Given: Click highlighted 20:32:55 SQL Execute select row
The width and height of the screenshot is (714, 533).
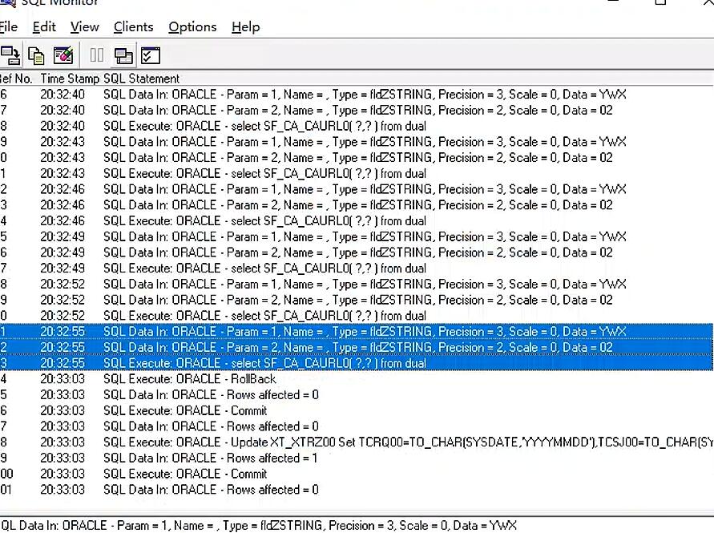Looking at the screenshot, I should pyautogui.click(x=357, y=363).
